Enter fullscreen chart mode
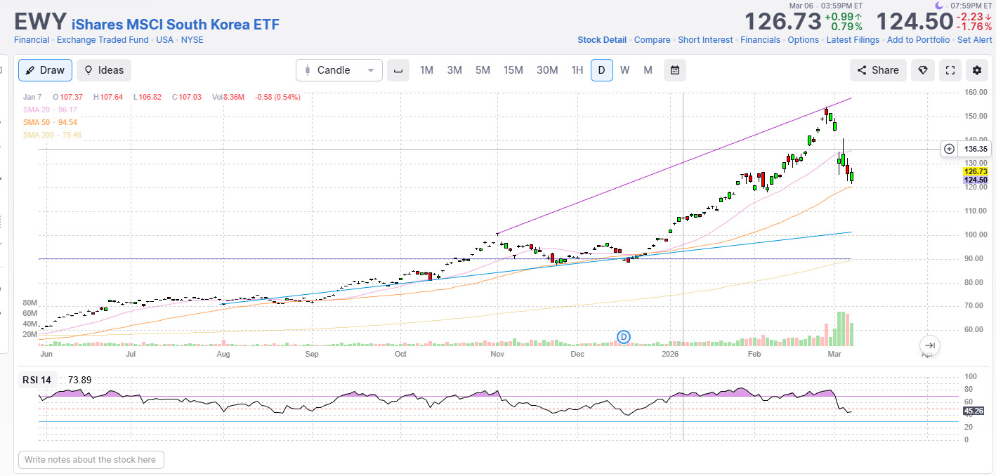This screenshot has width=996, height=476. [950, 70]
